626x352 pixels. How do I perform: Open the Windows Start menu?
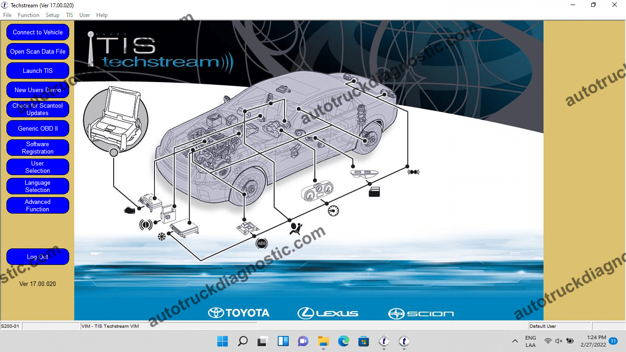[222, 341]
